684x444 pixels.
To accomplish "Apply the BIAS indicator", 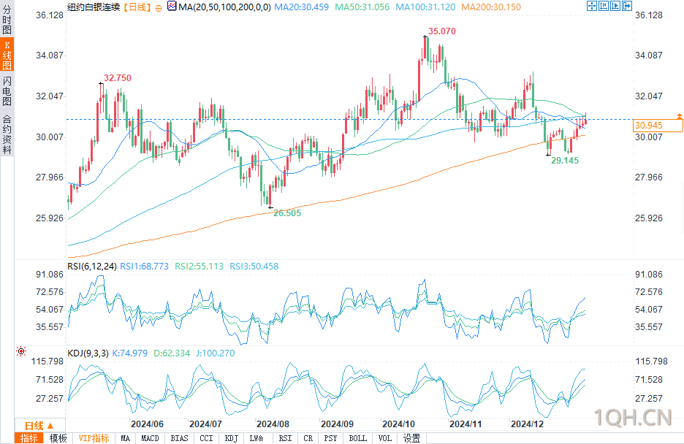I will 179,438.
